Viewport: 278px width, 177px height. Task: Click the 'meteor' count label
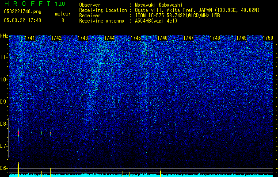click(63, 14)
